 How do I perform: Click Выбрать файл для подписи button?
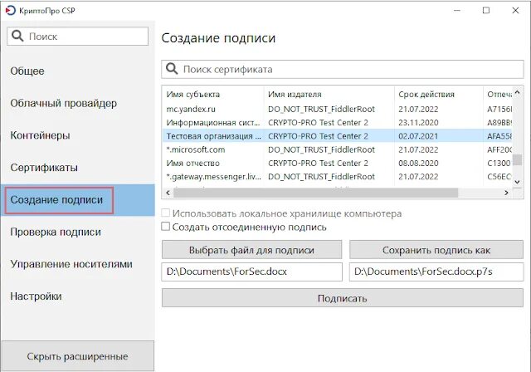pyautogui.click(x=251, y=250)
